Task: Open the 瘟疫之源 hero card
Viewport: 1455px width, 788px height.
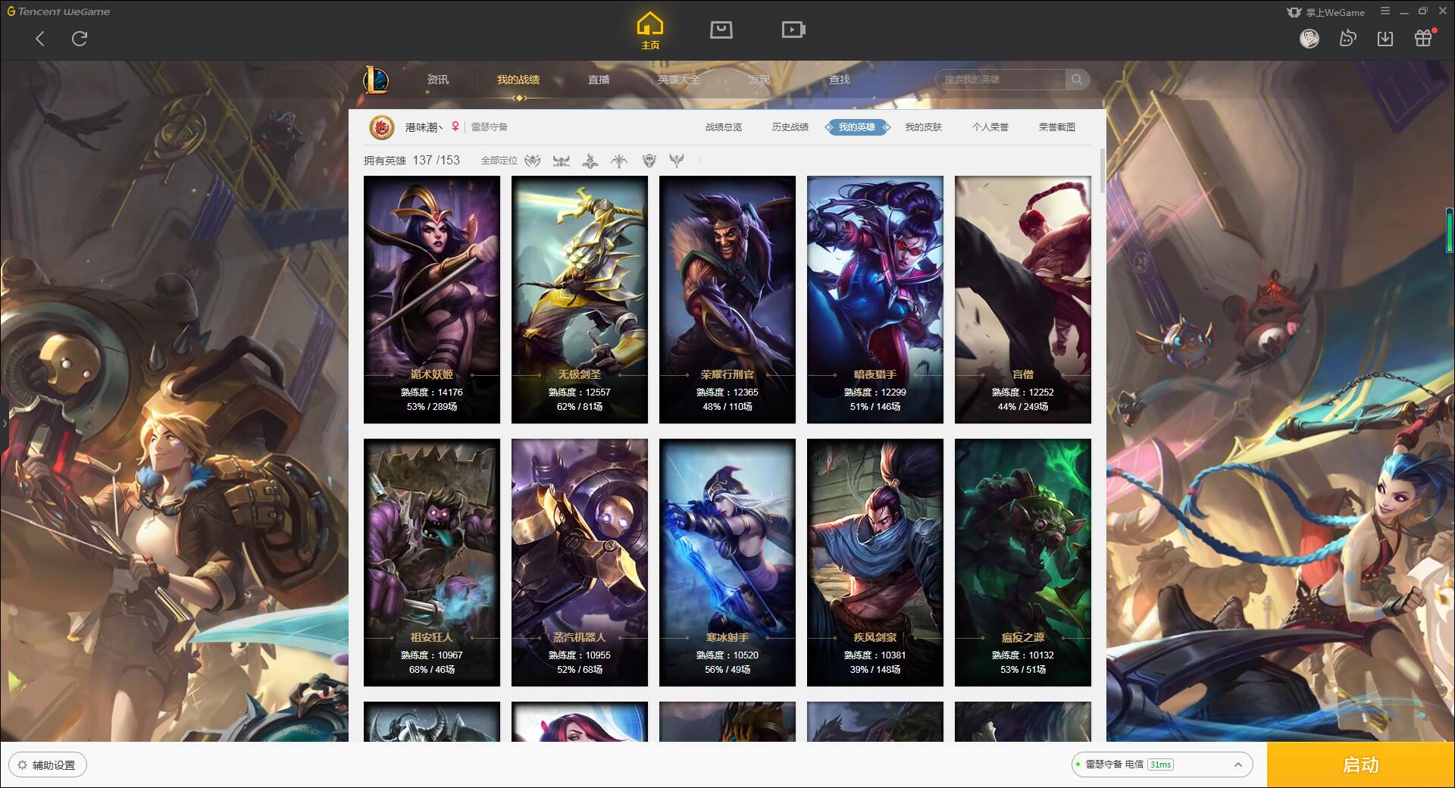Action: pos(1023,562)
